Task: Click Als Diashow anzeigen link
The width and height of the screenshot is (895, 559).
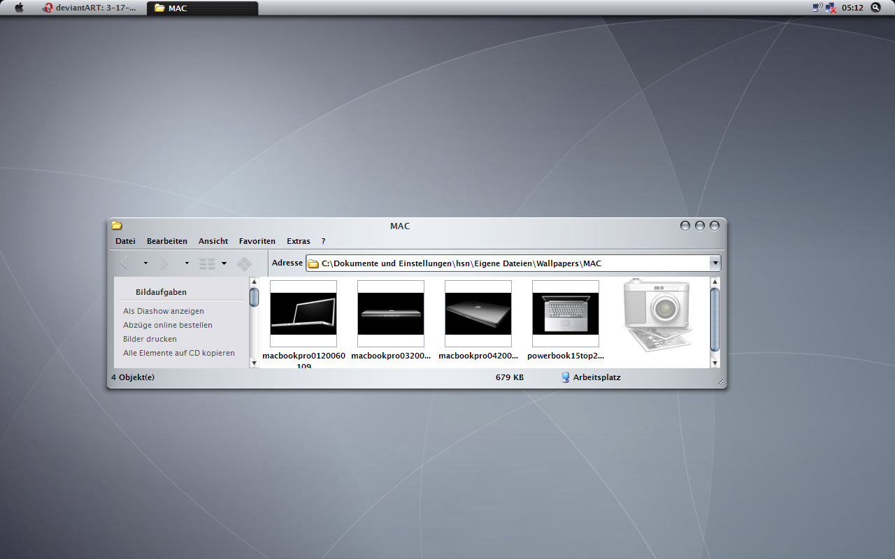Action: 164,311
